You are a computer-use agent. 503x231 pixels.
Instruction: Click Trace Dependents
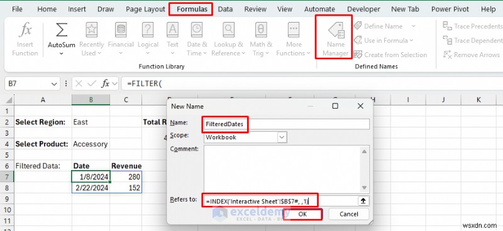(472, 40)
